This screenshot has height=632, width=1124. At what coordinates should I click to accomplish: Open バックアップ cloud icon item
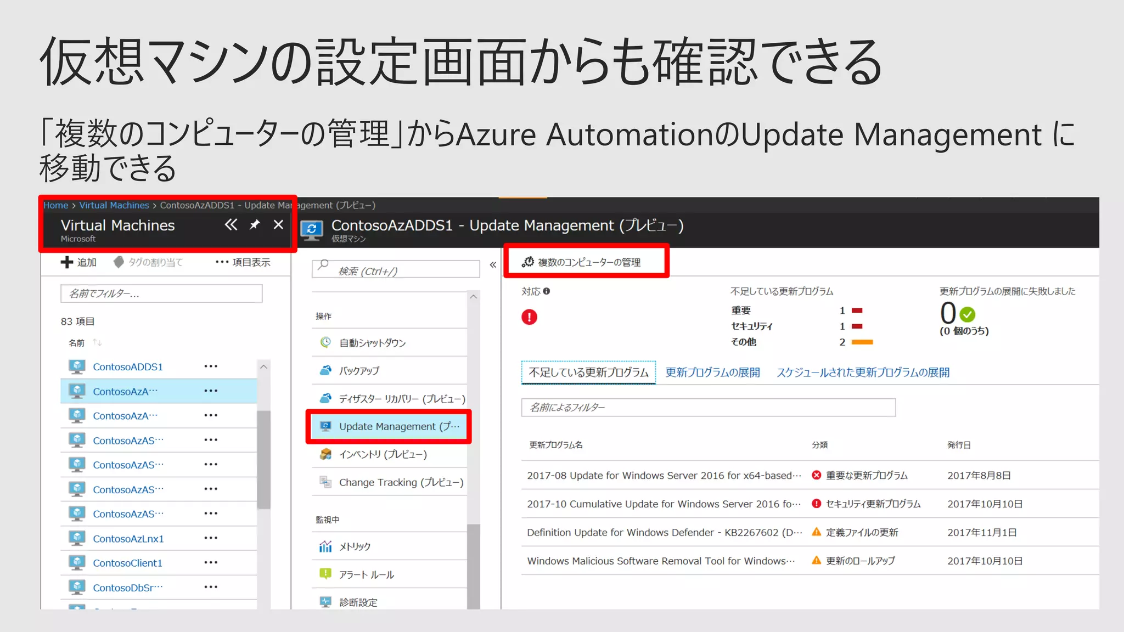coord(325,370)
